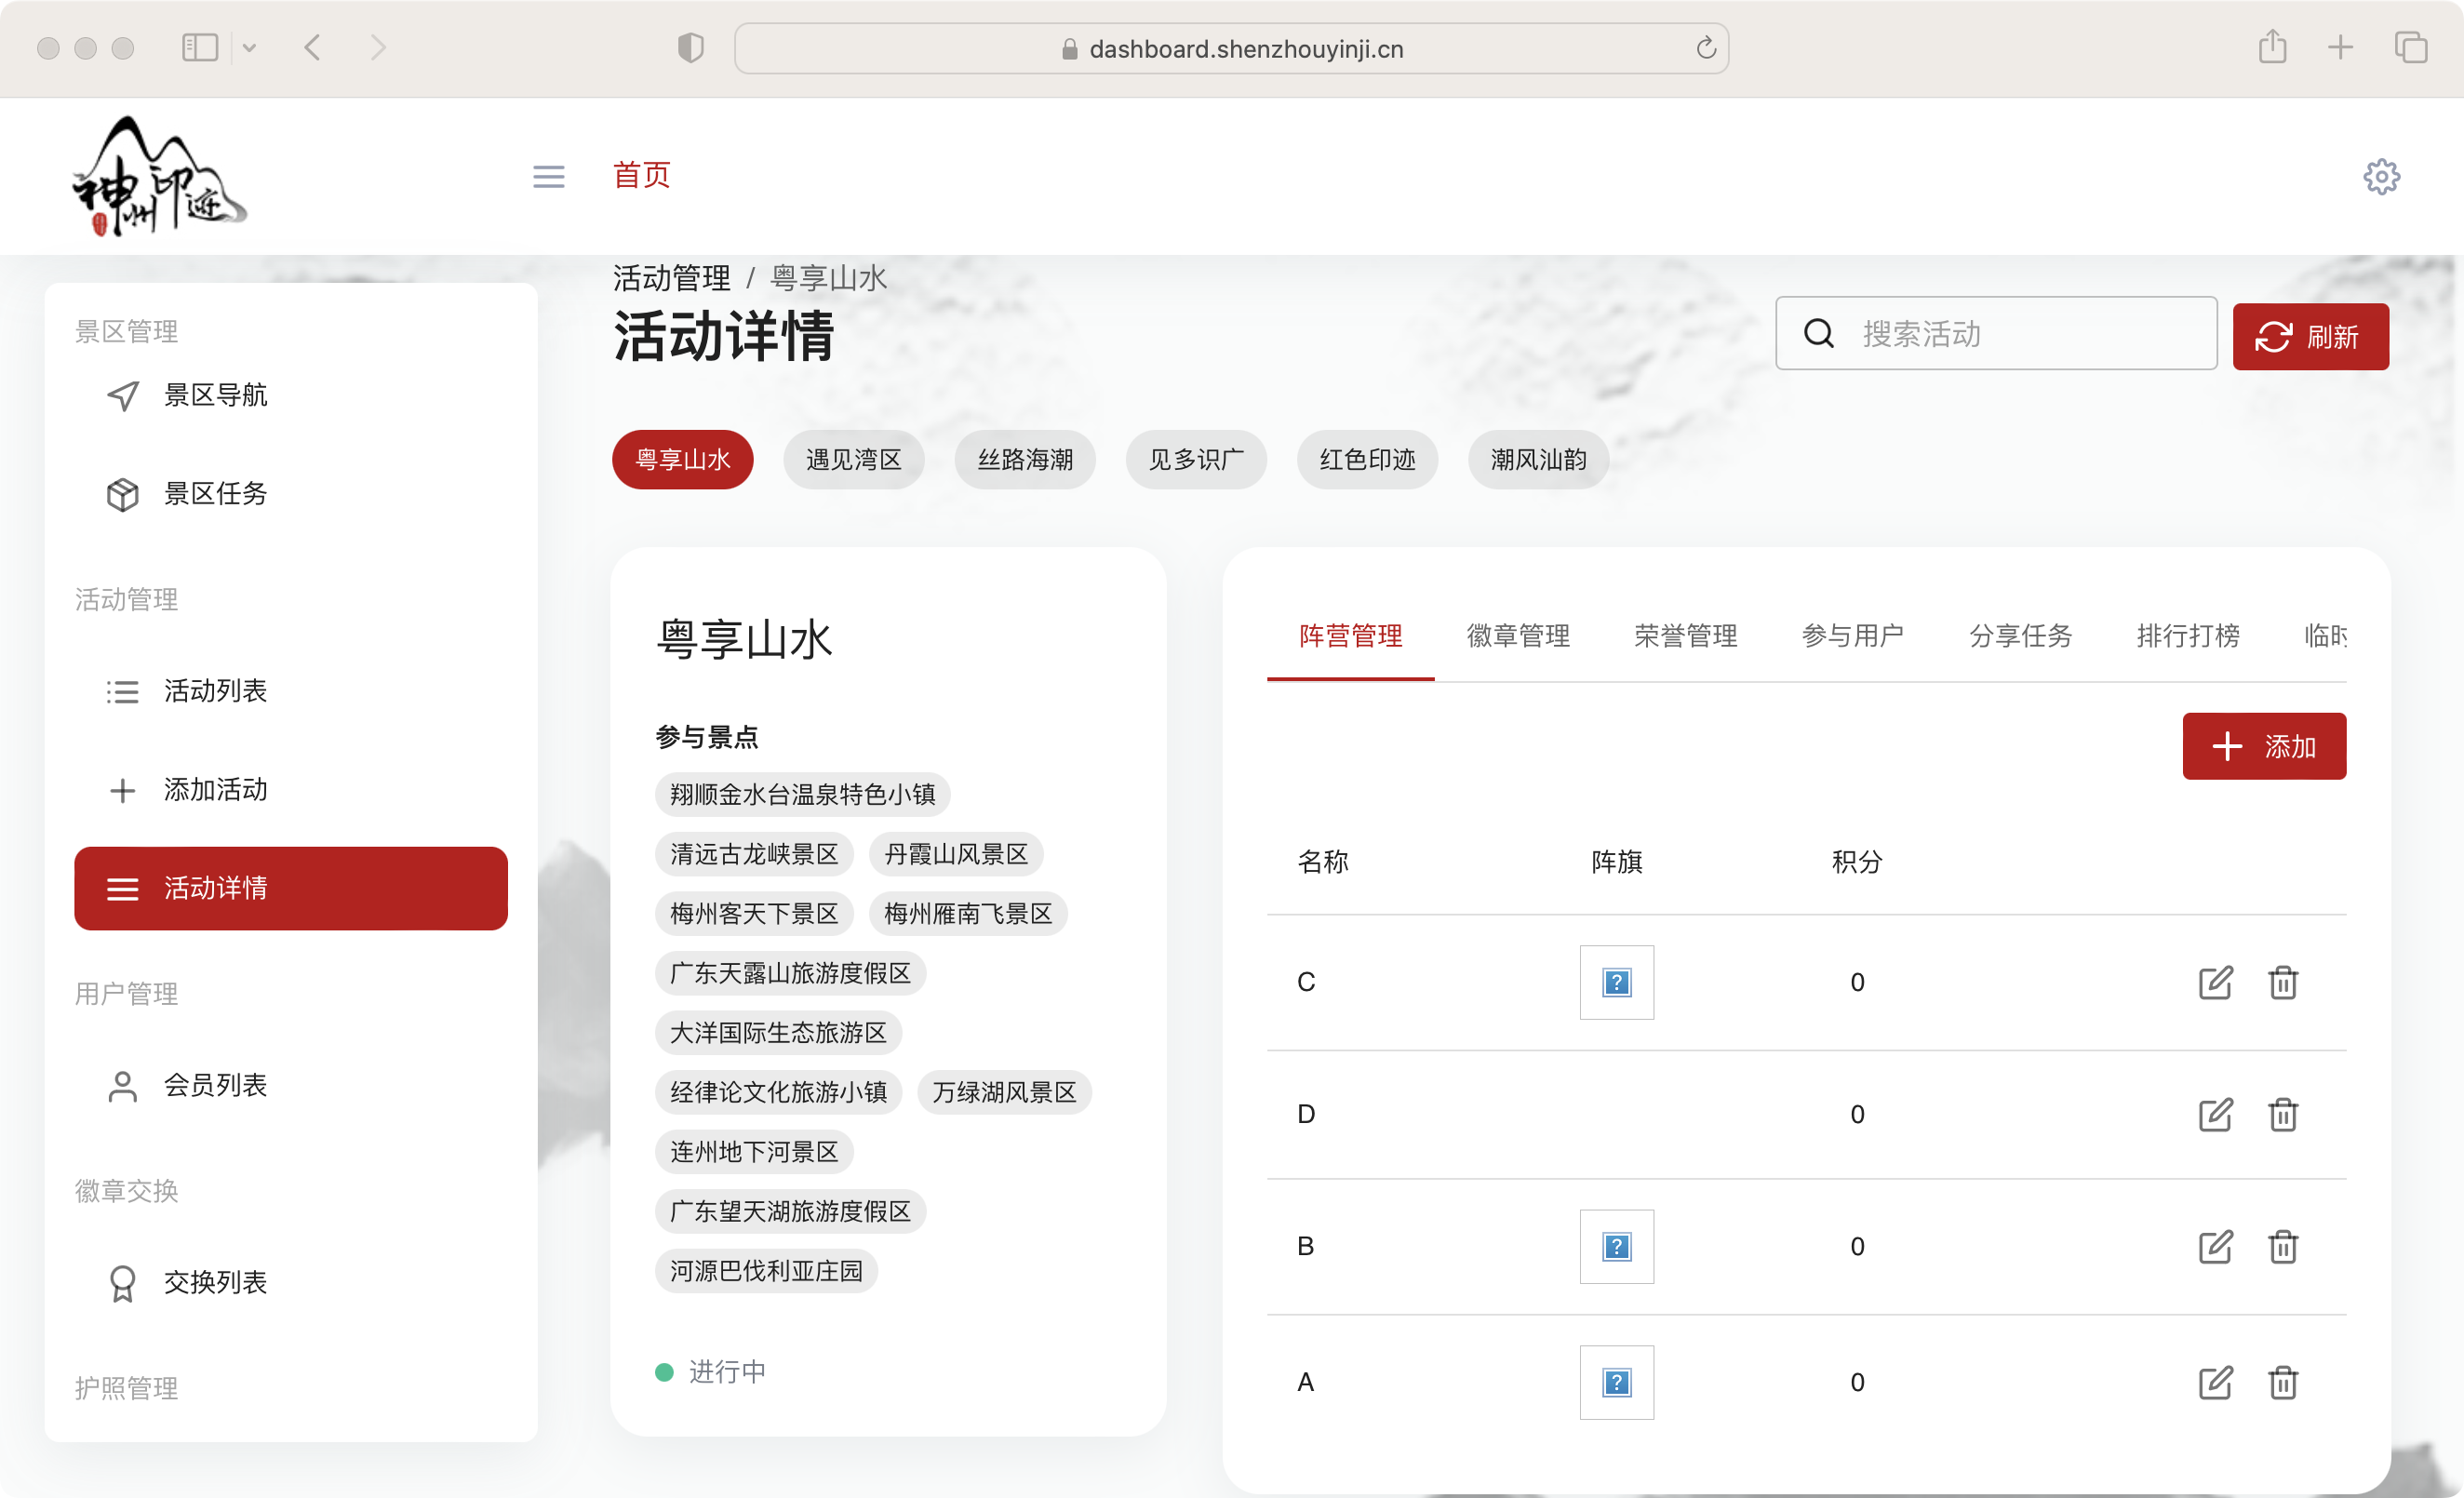
Task: Click the edit icon for row C
Action: click(2215, 982)
